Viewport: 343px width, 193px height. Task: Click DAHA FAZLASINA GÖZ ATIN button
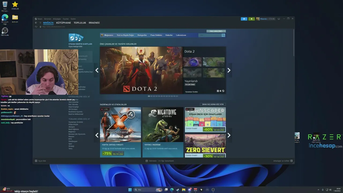pos(213,104)
